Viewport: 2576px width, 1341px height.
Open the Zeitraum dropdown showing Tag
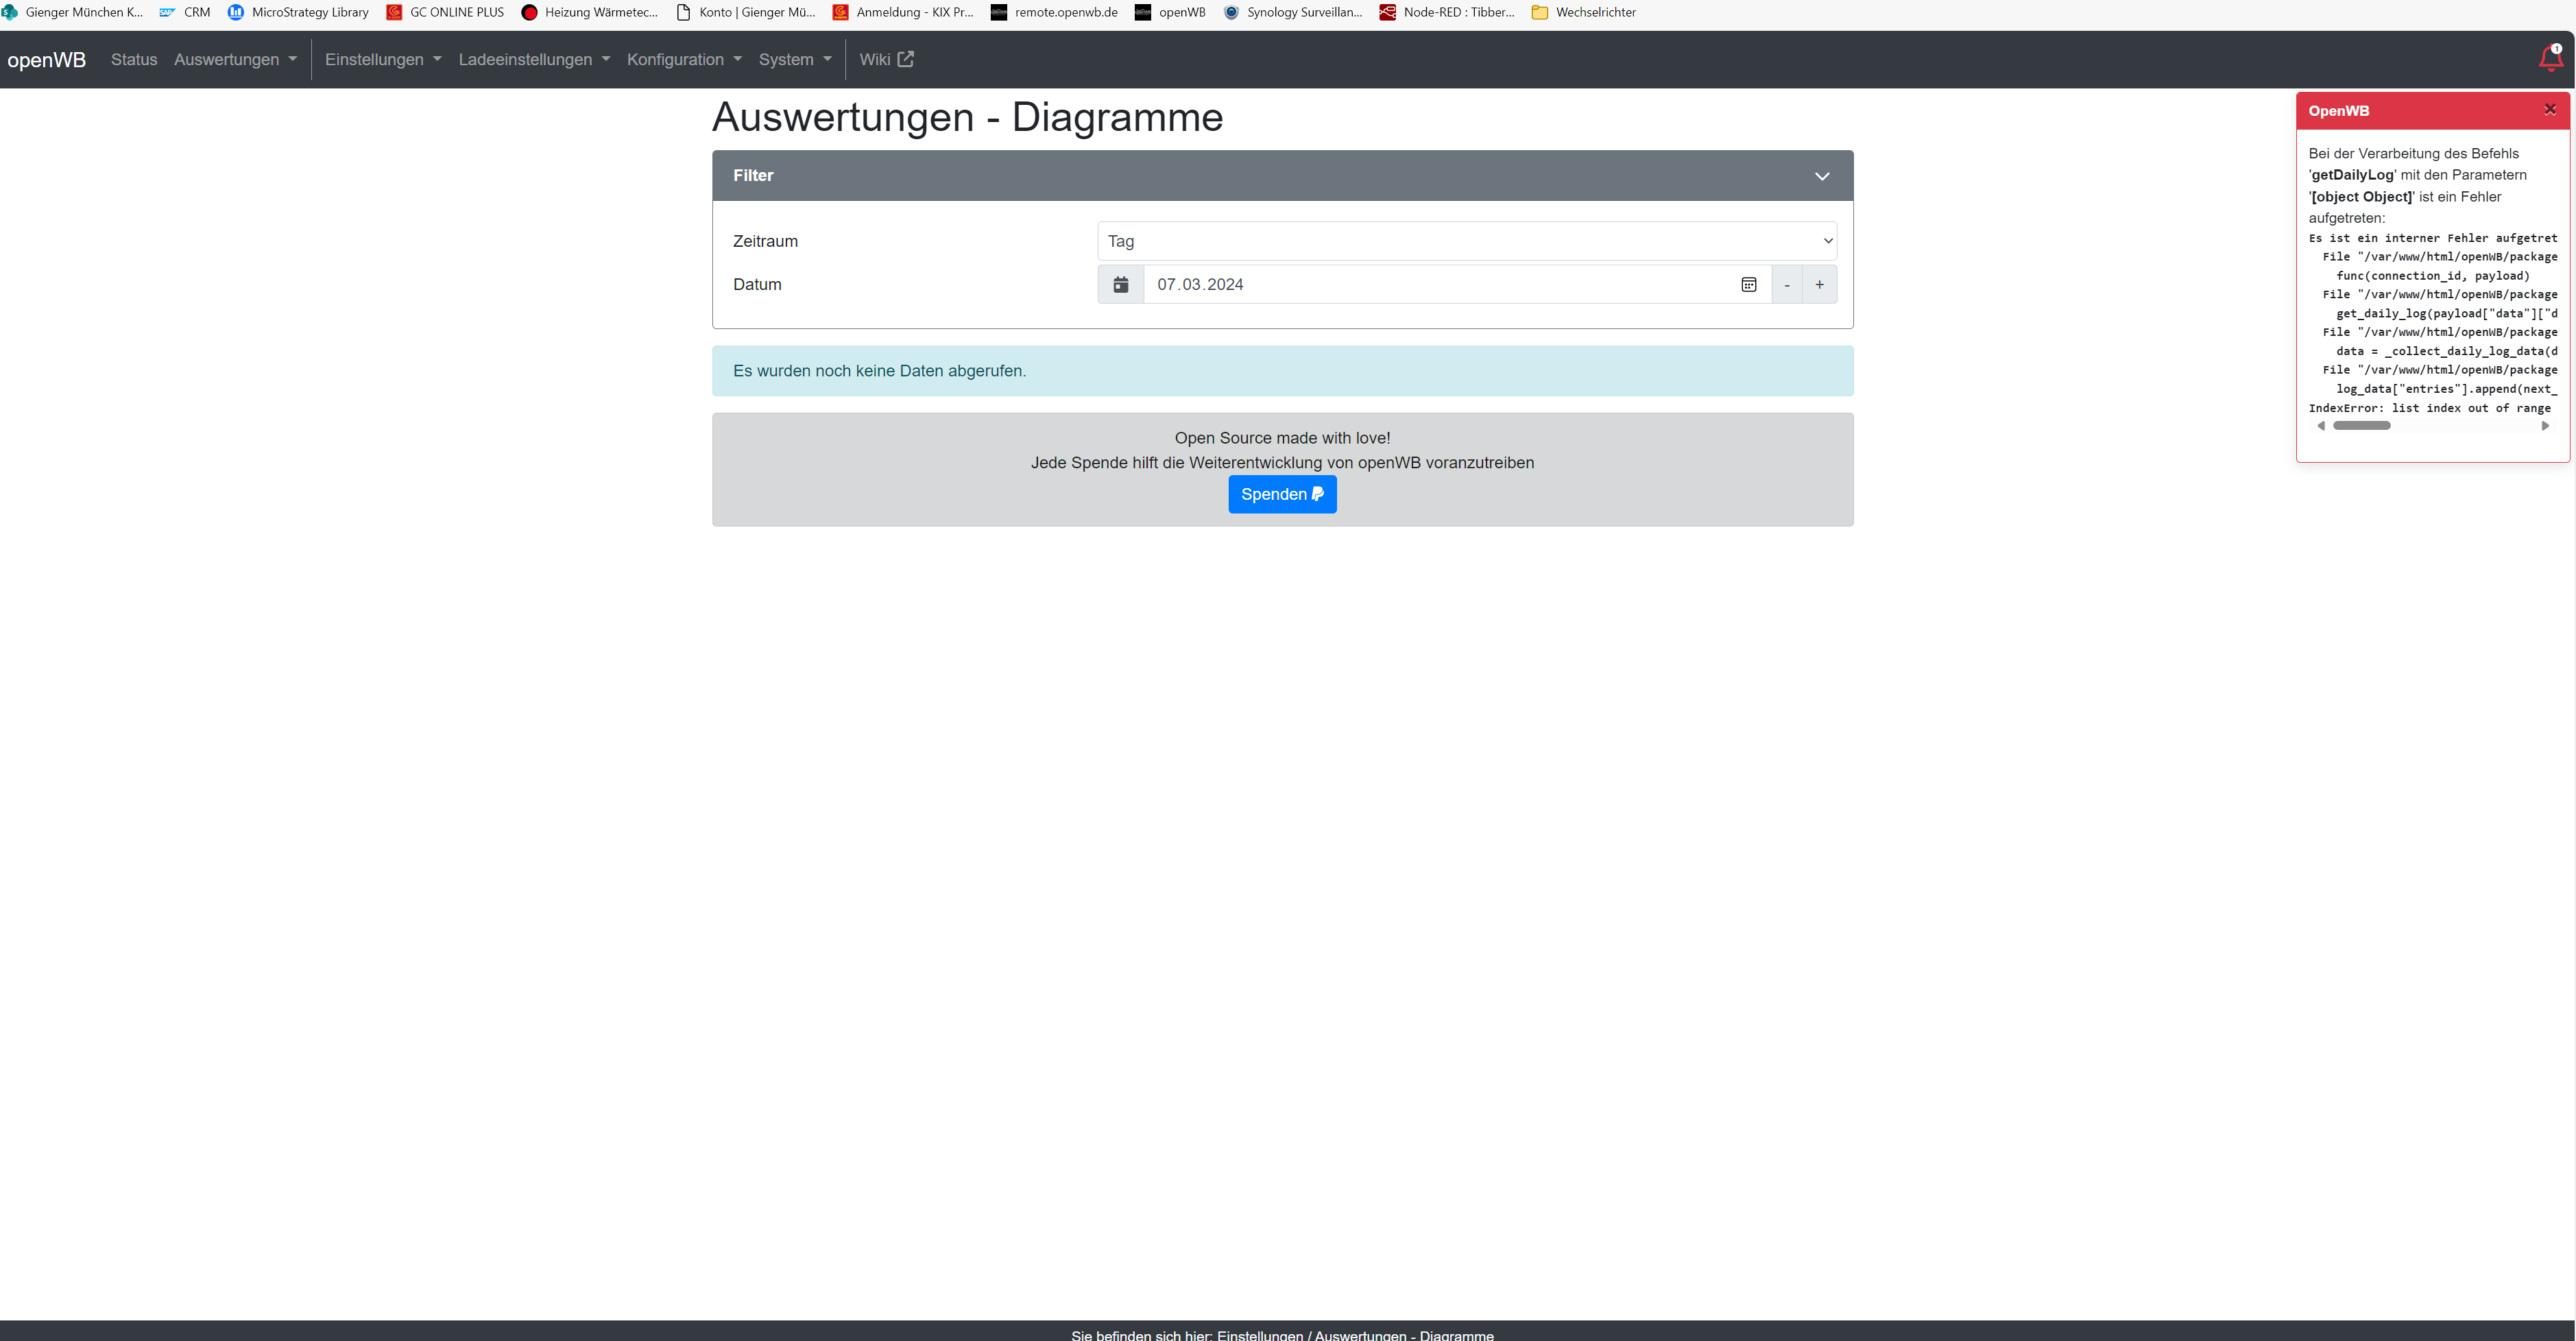[1466, 241]
